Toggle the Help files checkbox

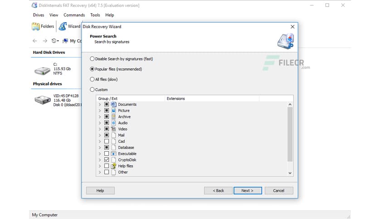(x=107, y=166)
